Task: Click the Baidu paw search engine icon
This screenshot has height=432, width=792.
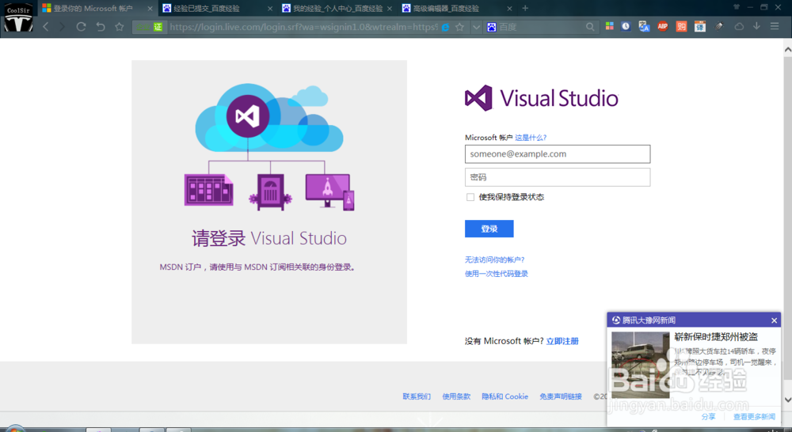Action: click(x=492, y=27)
